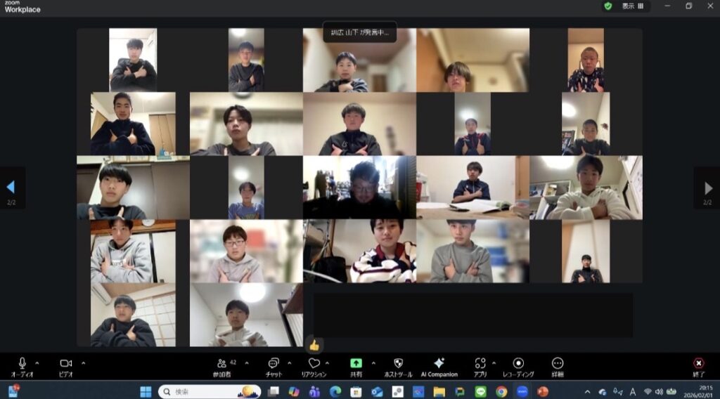Open the チャット chat panel

(274, 364)
